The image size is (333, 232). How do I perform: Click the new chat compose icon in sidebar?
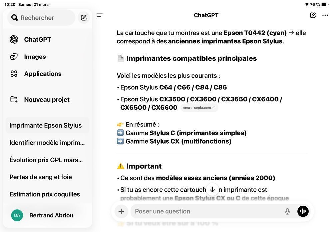coord(84,18)
